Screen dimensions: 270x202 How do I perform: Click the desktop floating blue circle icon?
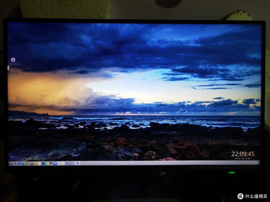(x=13, y=60)
